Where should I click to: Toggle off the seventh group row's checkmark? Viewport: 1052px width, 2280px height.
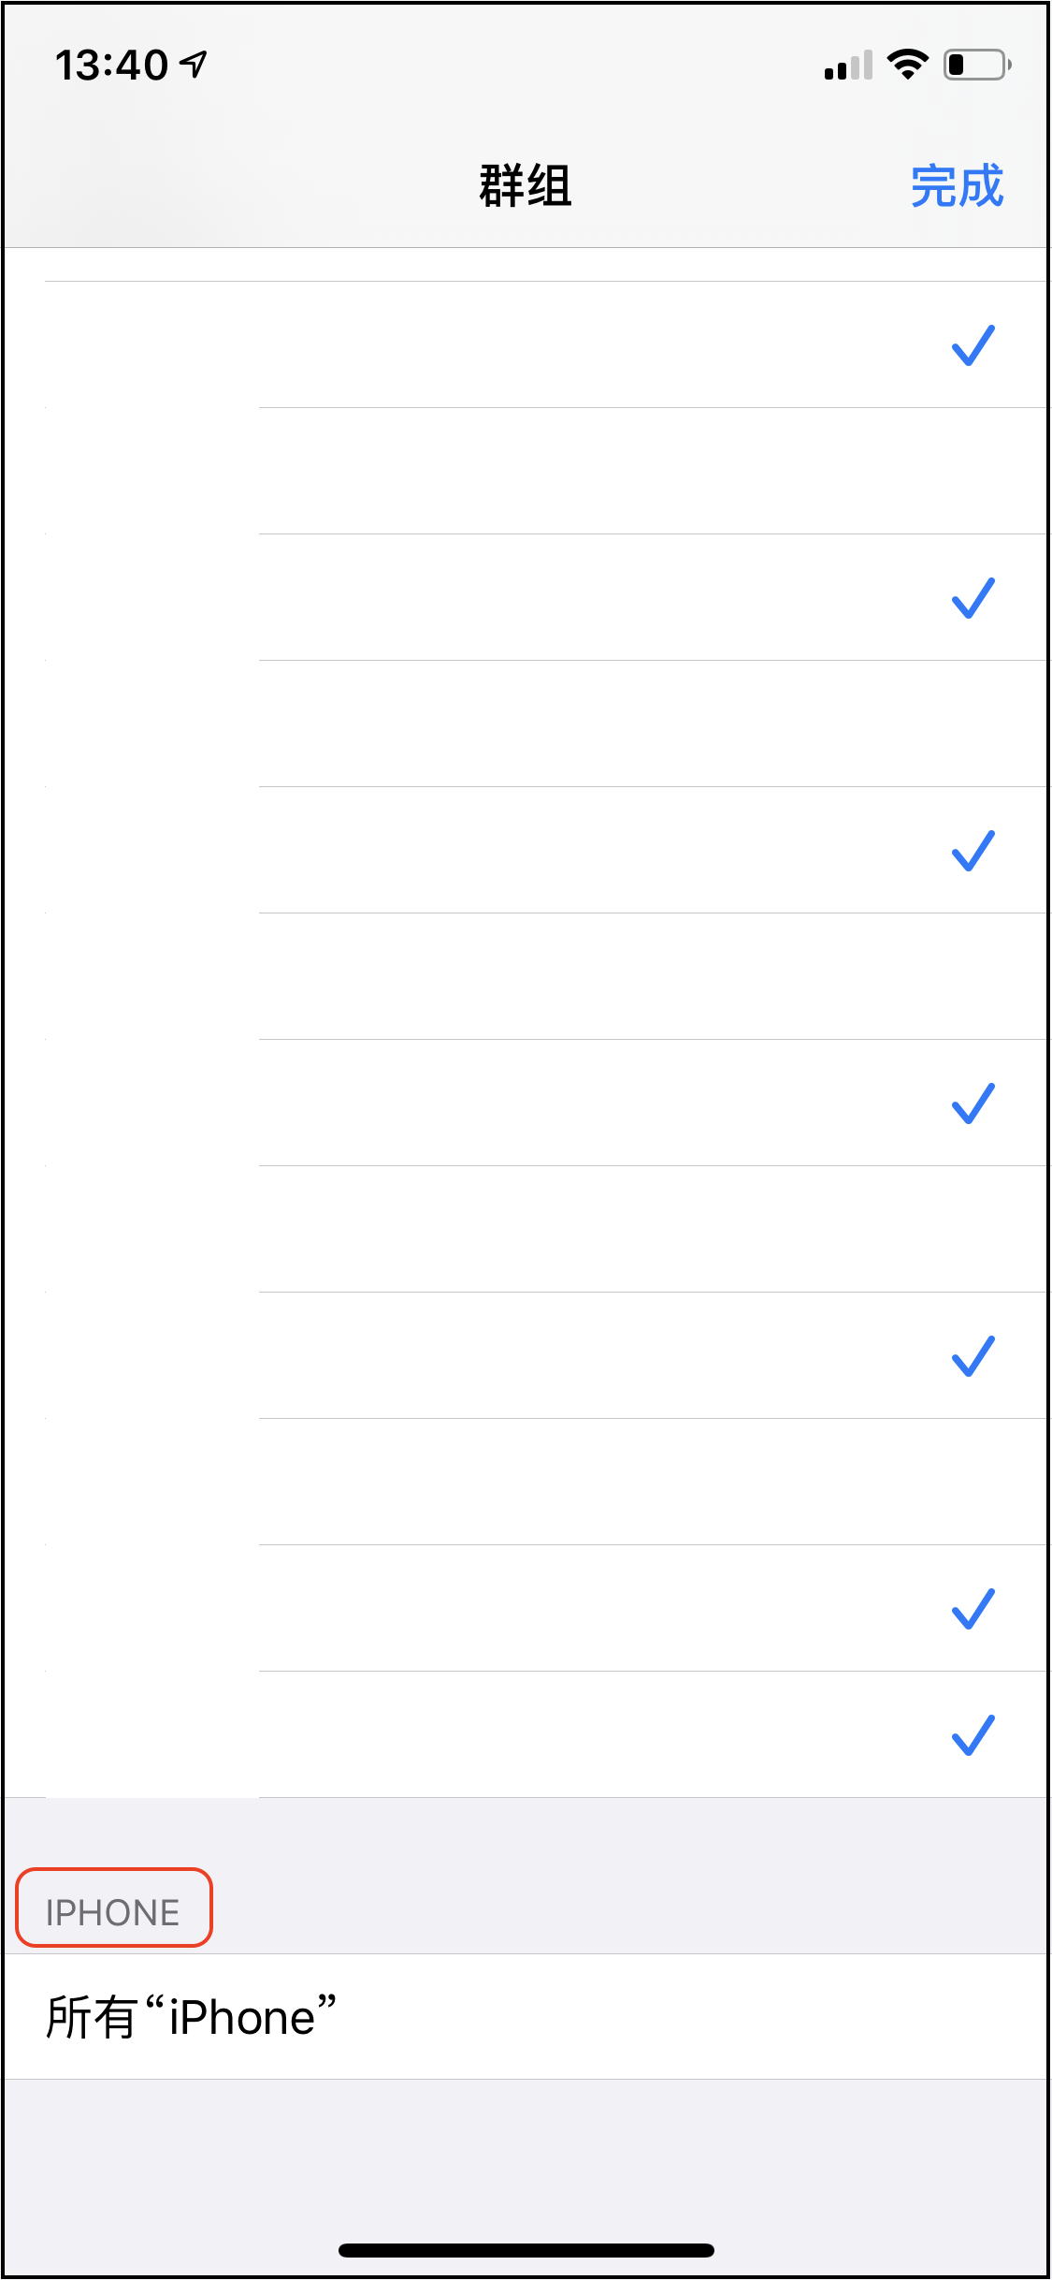[x=973, y=1103]
